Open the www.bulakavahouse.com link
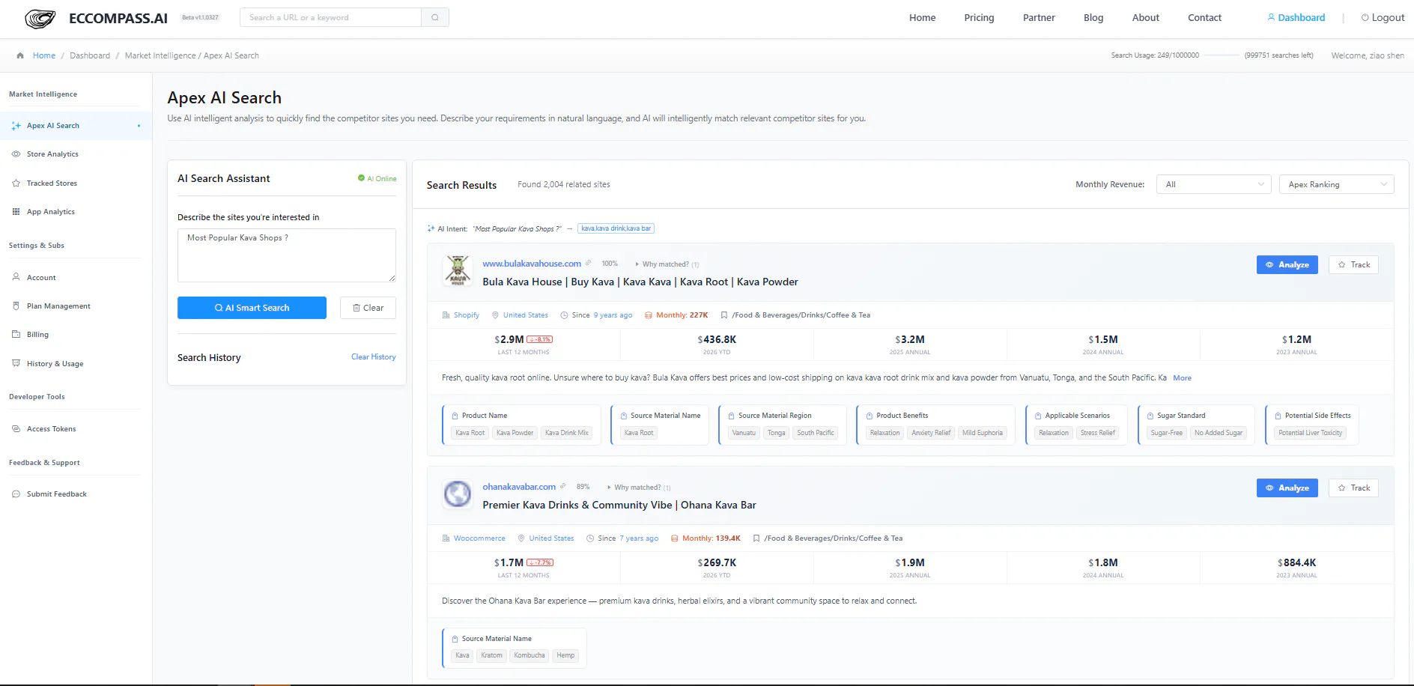Screen dimensions: 1414x686 click(532, 264)
